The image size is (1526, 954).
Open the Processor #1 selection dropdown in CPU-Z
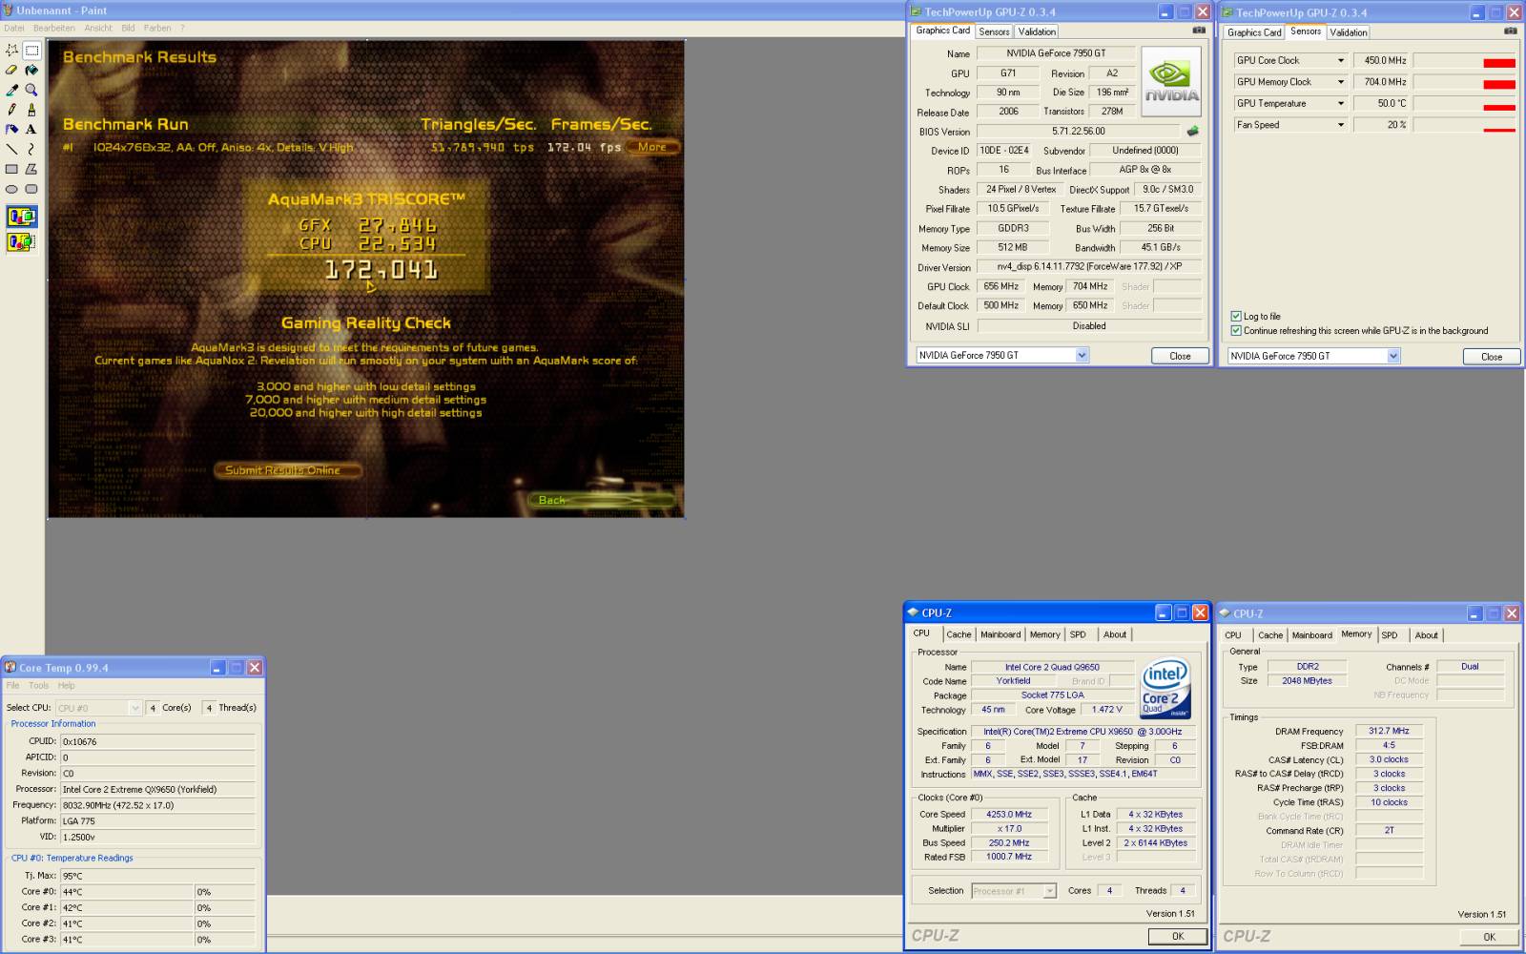coord(1049,891)
